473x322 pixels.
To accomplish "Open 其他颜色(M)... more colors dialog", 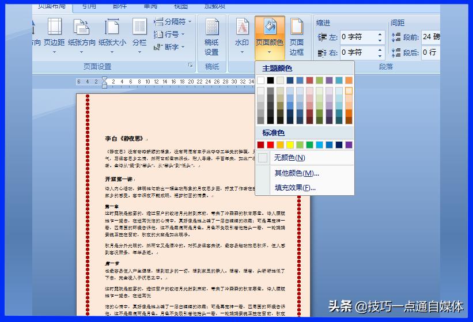I will tap(305, 173).
